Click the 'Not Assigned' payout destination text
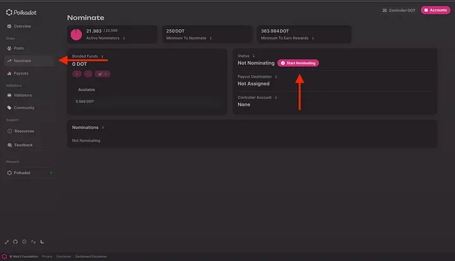 tap(253, 83)
